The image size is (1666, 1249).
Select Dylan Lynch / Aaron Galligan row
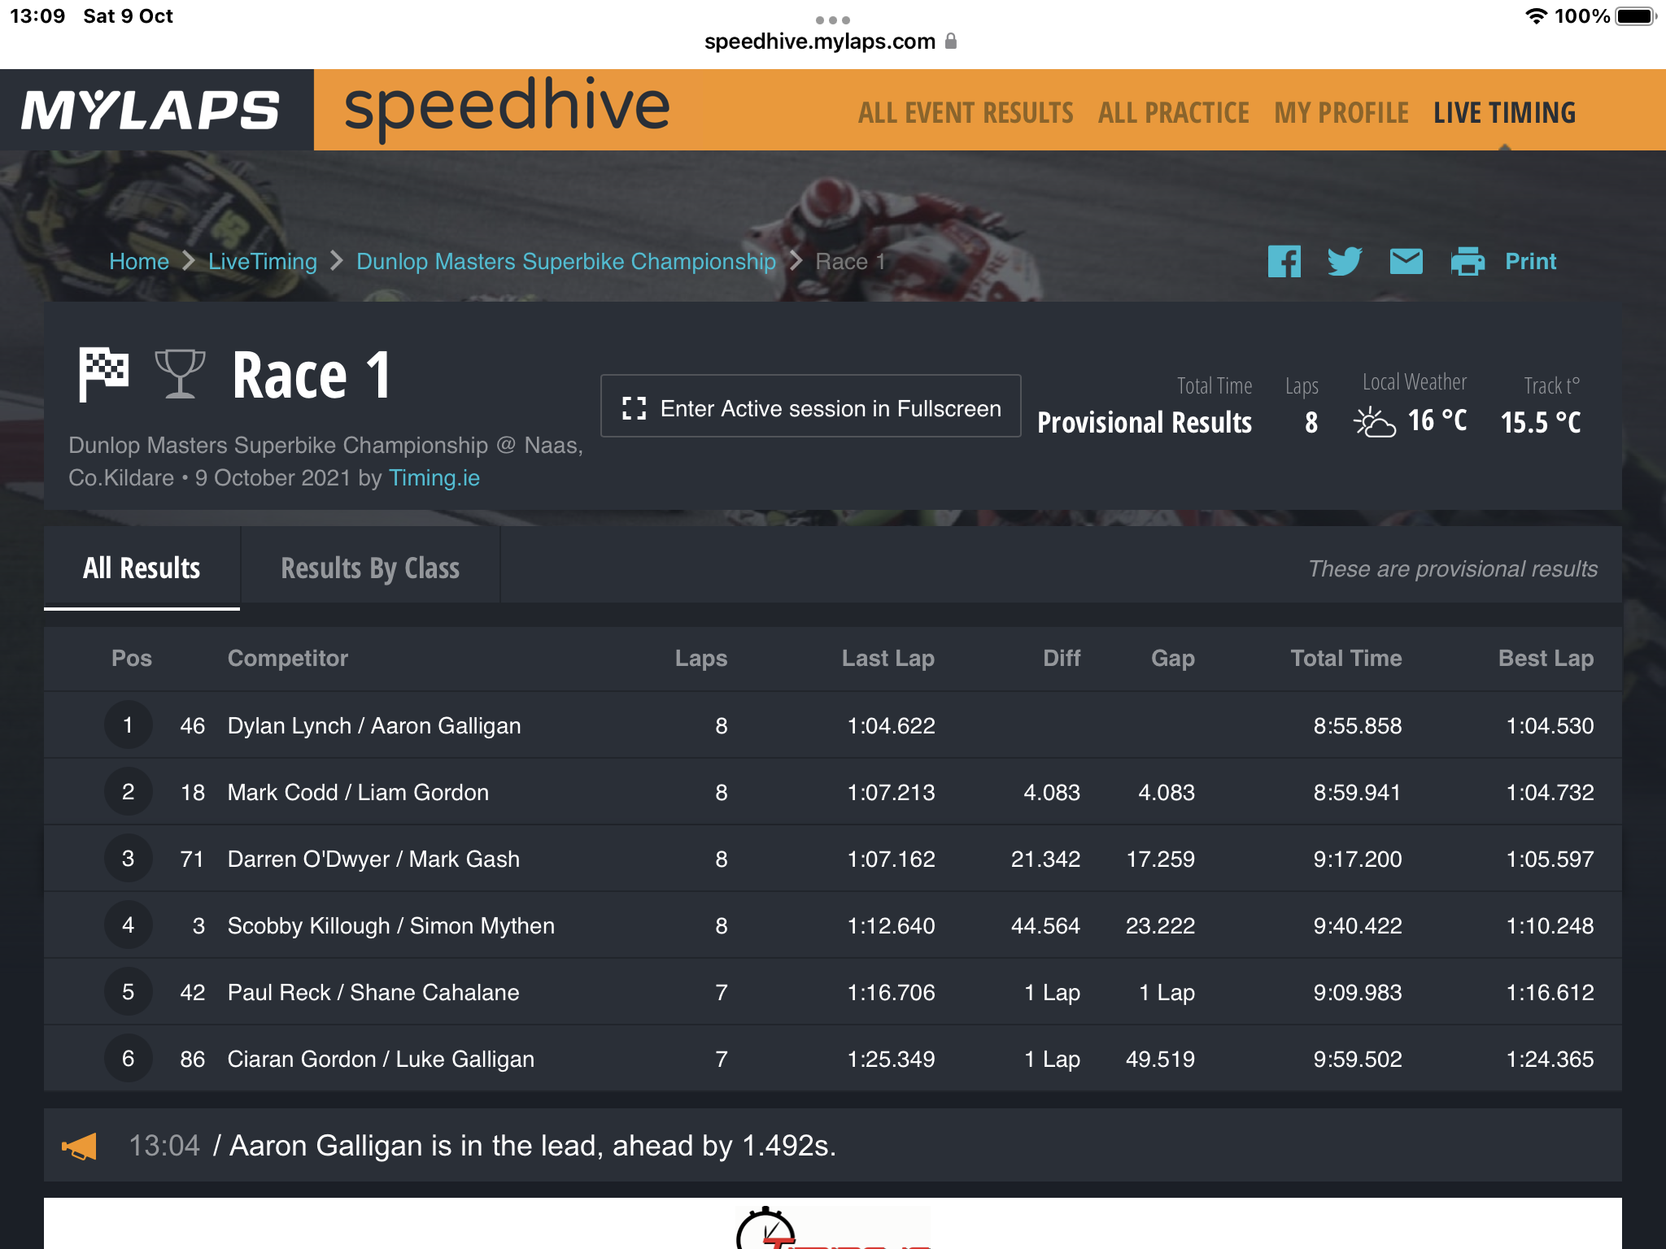pyautogui.click(x=833, y=725)
